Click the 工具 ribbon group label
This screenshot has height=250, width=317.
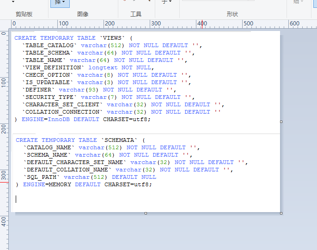136,14
